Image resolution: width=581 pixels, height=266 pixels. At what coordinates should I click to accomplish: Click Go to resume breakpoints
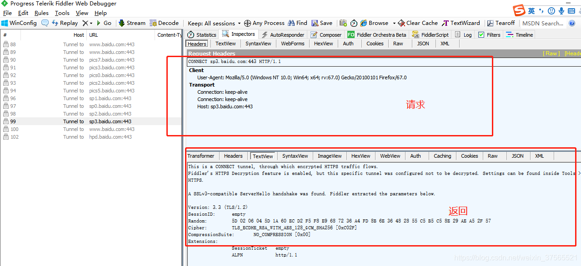pos(104,23)
